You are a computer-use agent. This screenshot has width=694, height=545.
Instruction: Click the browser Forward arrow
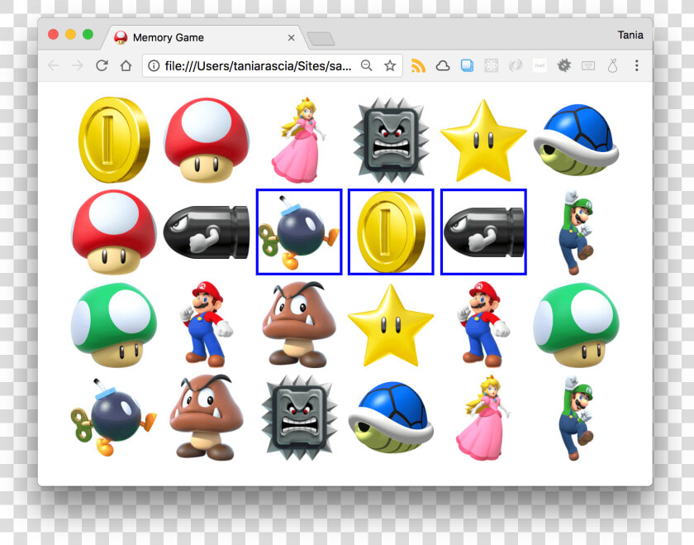pyautogui.click(x=78, y=66)
